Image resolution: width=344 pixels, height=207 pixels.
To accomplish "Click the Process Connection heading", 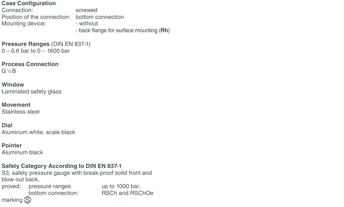I will pyautogui.click(x=30, y=64).
